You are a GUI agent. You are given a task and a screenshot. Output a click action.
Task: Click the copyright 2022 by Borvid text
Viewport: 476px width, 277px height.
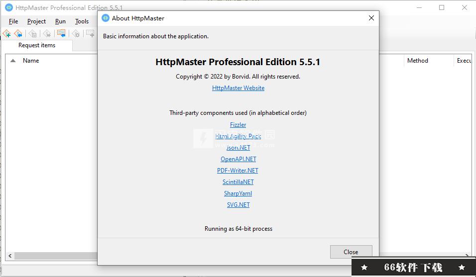[x=238, y=77]
